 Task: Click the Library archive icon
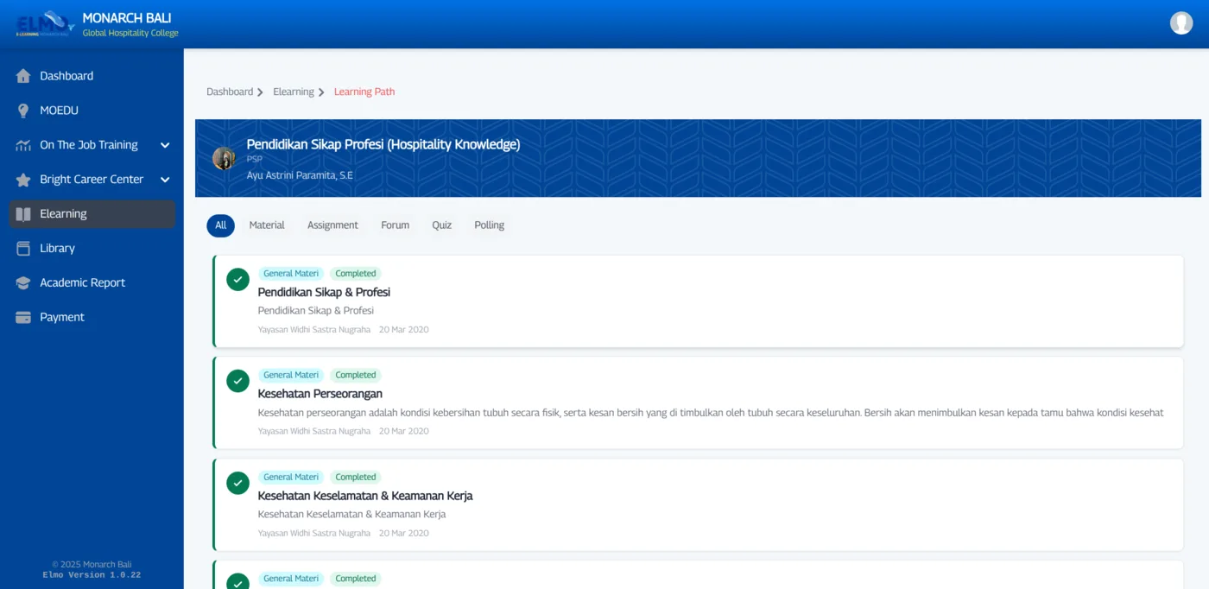tap(23, 249)
